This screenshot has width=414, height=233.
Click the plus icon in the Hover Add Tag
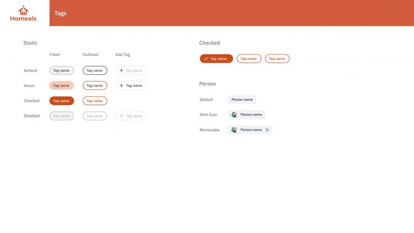121,86
